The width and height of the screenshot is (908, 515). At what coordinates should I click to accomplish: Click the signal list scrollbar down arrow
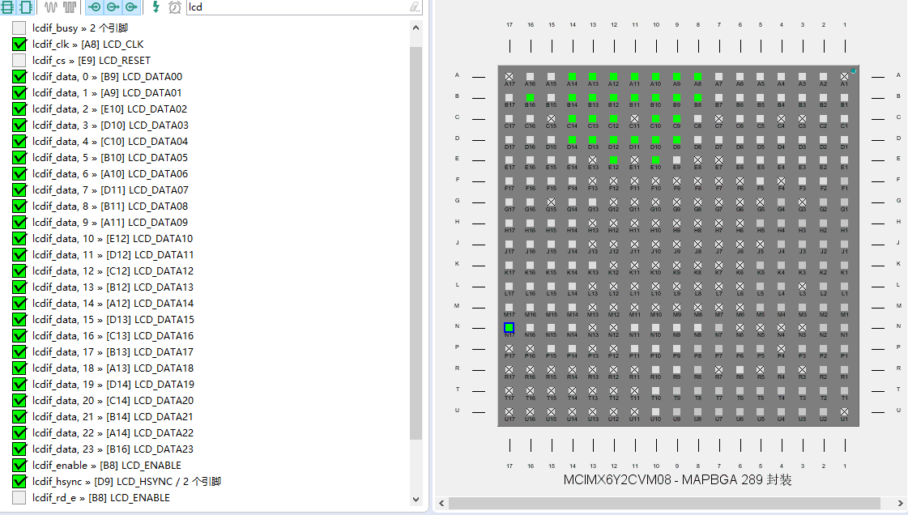coord(416,499)
